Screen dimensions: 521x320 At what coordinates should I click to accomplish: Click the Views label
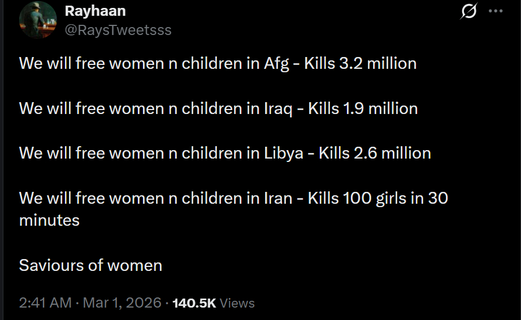point(237,303)
